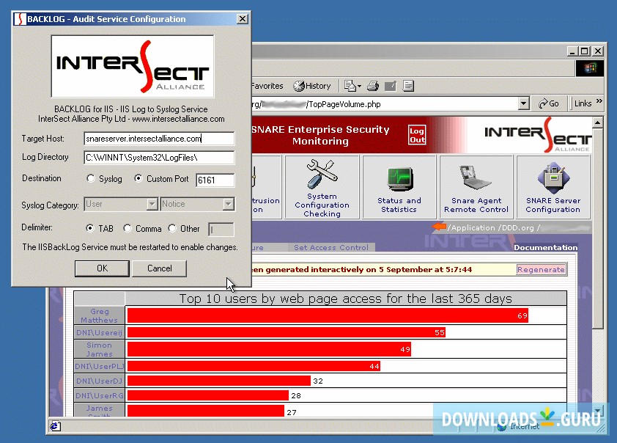
Task: Close the BACKLOG Audit Service Configuration dialog
Action: click(x=243, y=18)
